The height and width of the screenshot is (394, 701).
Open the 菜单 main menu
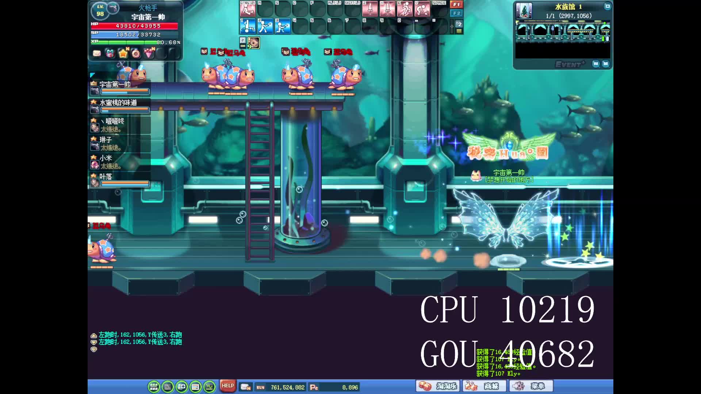[x=531, y=386]
